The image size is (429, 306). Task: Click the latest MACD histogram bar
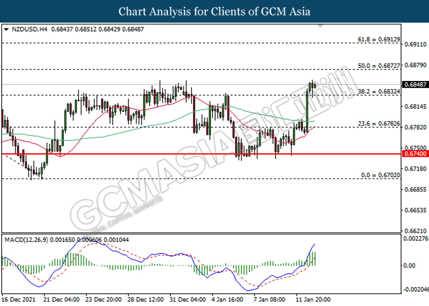tap(315, 259)
